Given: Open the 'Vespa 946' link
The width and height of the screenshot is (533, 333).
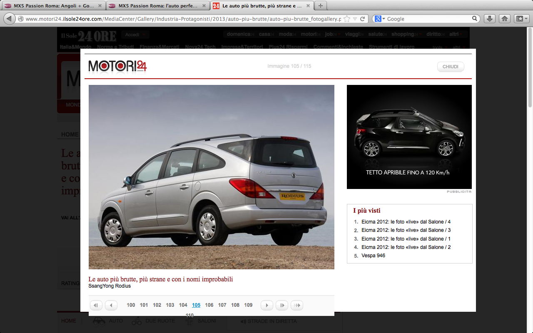Looking at the screenshot, I should [x=374, y=256].
